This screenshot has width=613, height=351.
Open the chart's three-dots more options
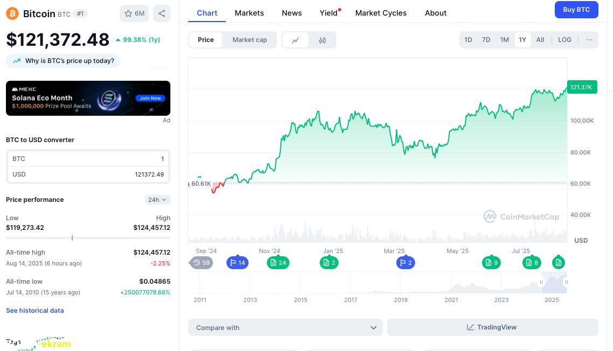(589, 40)
